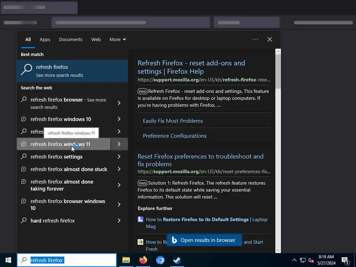This screenshot has height=267, width=356.
Task: Click the taskbar clock showing 8:19 AM
Action: tap(326, 260)
